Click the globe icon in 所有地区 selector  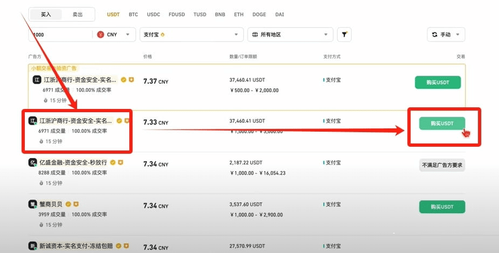coord(254,35)
